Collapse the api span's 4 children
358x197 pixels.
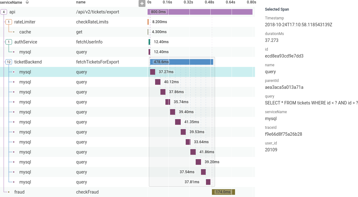point(3,12)
